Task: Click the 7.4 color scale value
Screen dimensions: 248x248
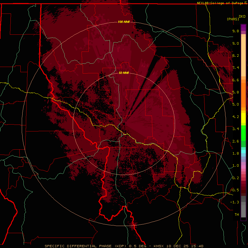Action: [x=236, y=68]
